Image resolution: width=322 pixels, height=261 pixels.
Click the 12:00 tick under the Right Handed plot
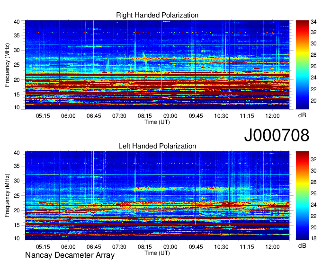click(272, 116)
